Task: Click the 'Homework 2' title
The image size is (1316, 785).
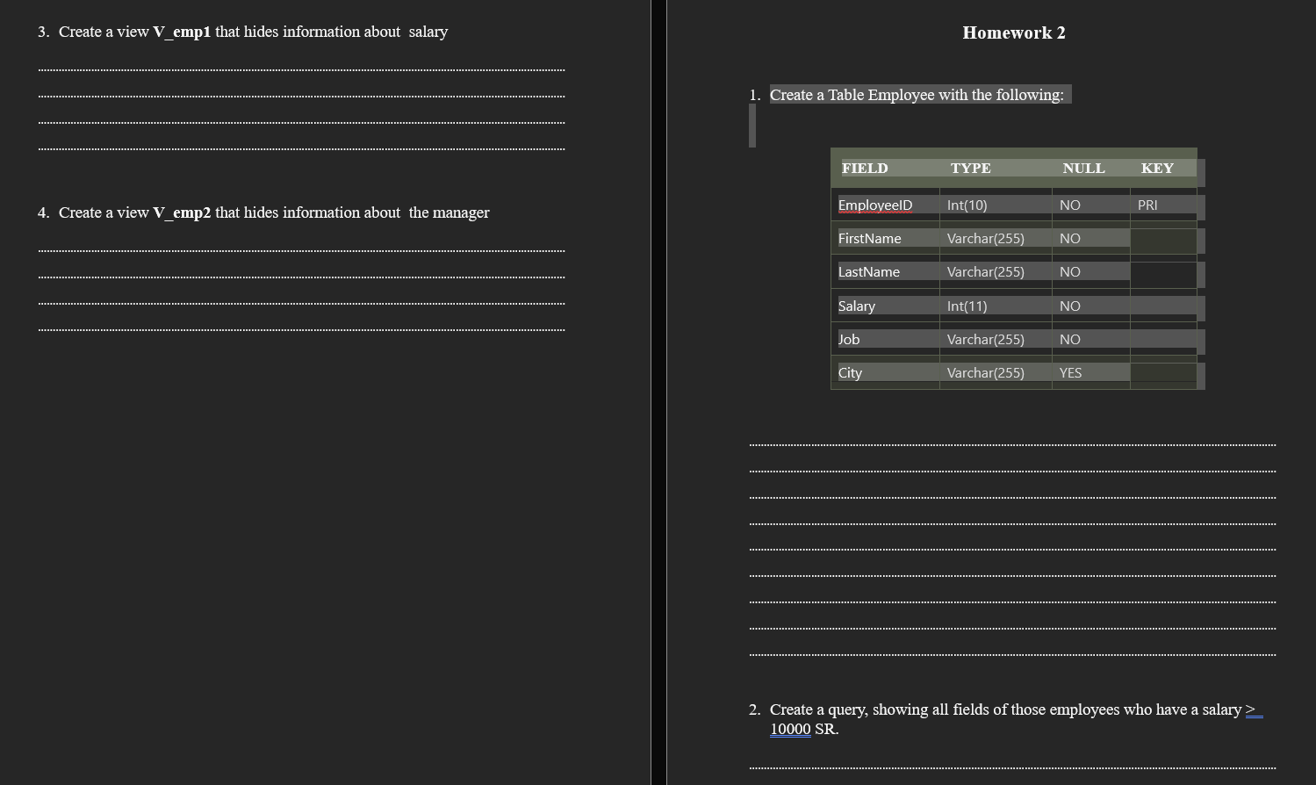Action: pyautogui.click(x=1013, y=32)
